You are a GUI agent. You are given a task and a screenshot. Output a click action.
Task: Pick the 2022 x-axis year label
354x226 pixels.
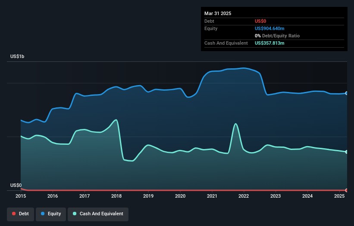[x=244, y=196]
